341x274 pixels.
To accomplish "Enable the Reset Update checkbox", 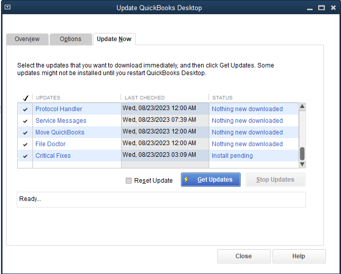I will 129,181.
